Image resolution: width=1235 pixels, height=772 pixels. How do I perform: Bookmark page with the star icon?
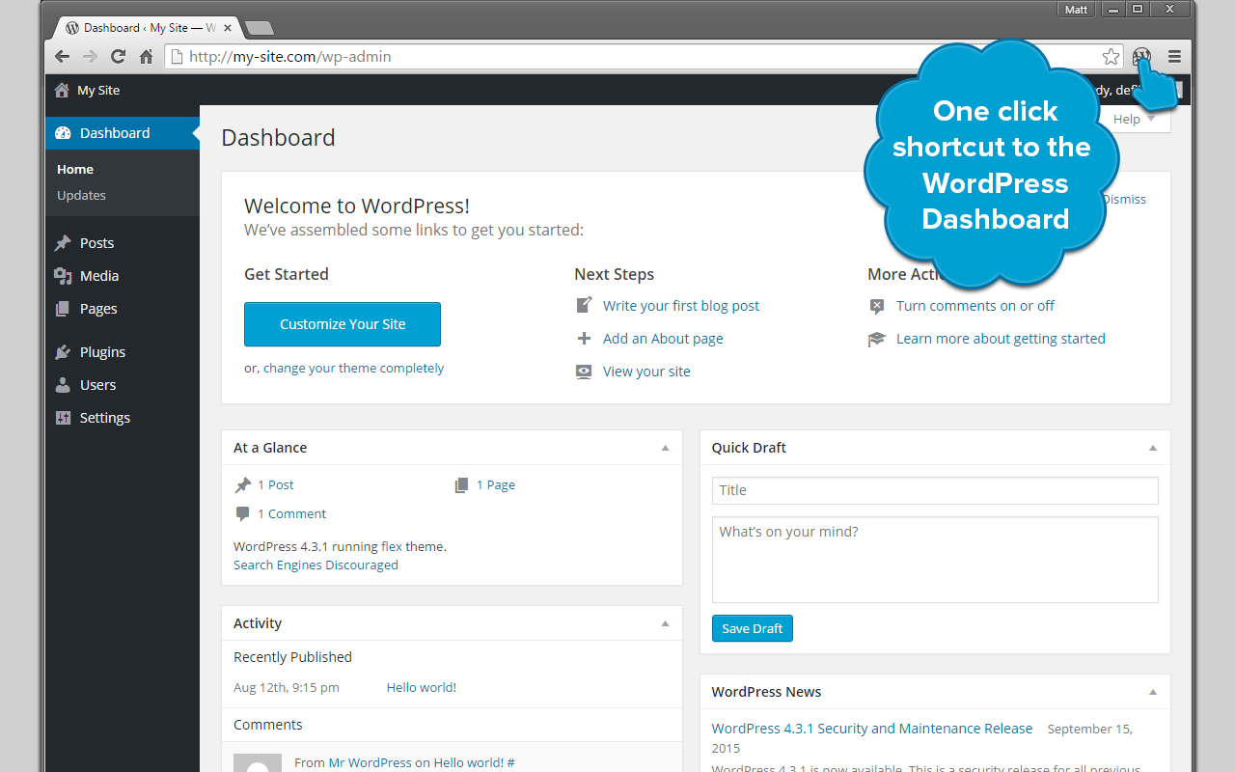pos(1111,57)
